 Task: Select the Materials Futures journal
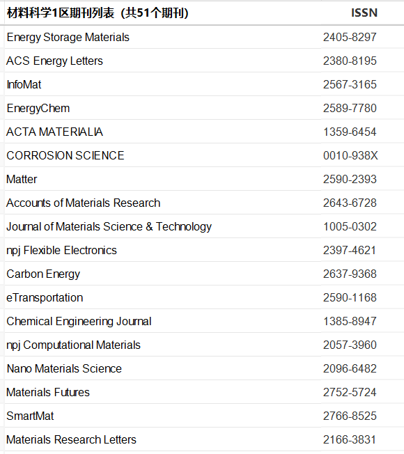(x=48, y=392)
